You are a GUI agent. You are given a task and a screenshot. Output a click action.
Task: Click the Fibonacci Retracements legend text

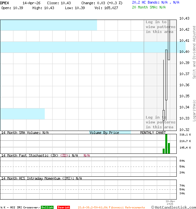coord(111,207)
